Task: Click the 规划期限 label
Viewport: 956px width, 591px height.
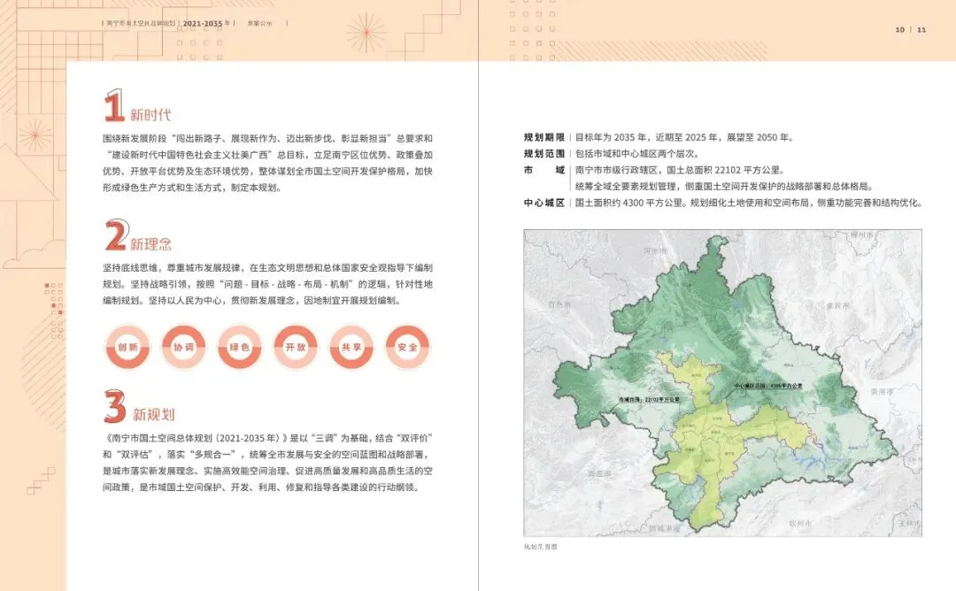Action: (x=544, y=138)
